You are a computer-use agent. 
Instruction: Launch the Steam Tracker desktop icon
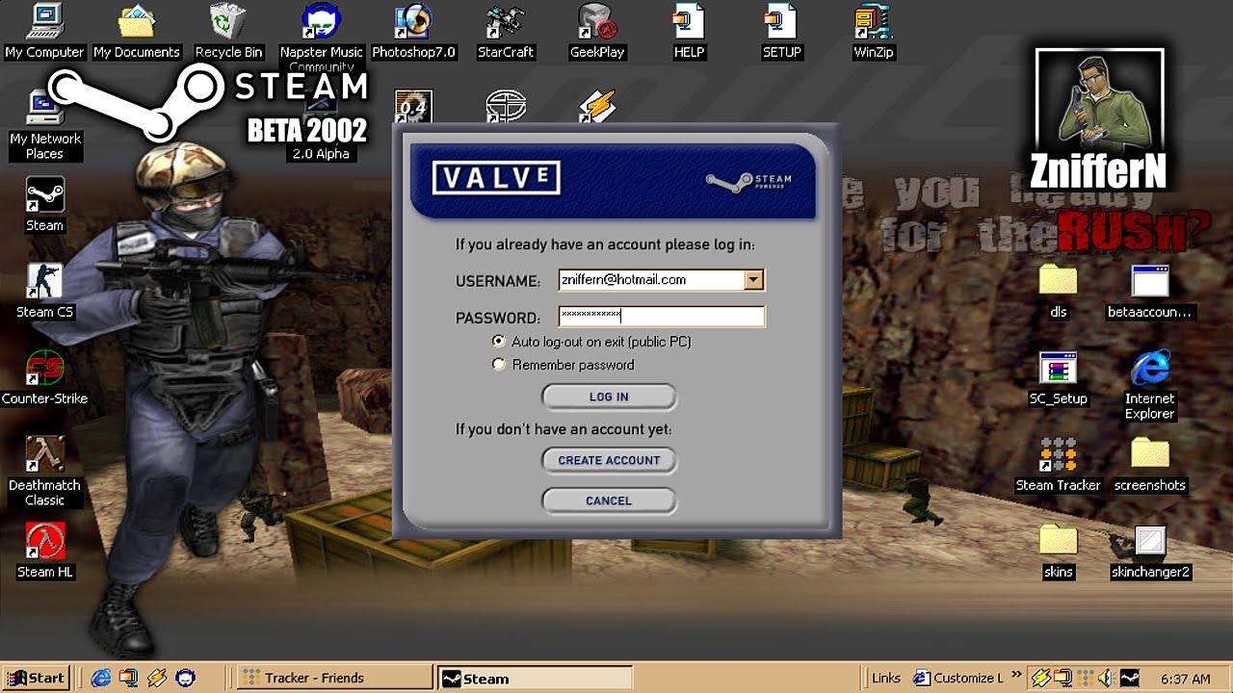pyautogui.click(x=1058, y=454)
